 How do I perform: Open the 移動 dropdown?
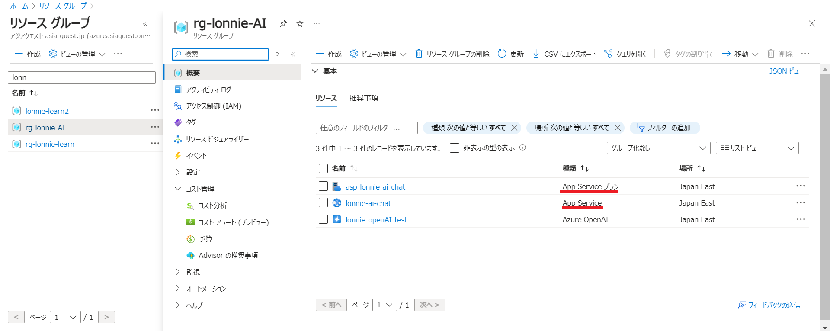coord(740,54)
